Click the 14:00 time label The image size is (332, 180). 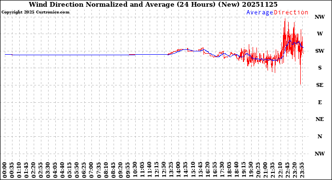[x=179, y=170]
